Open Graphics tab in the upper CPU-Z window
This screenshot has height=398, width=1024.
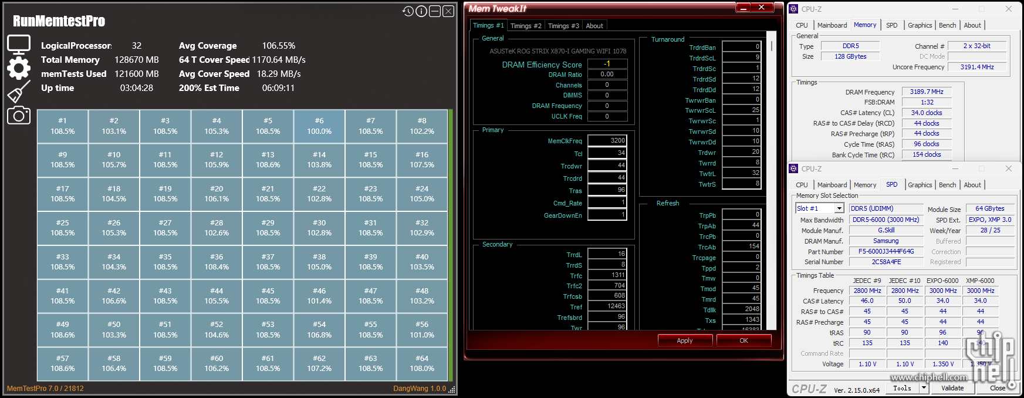[920, 25]
